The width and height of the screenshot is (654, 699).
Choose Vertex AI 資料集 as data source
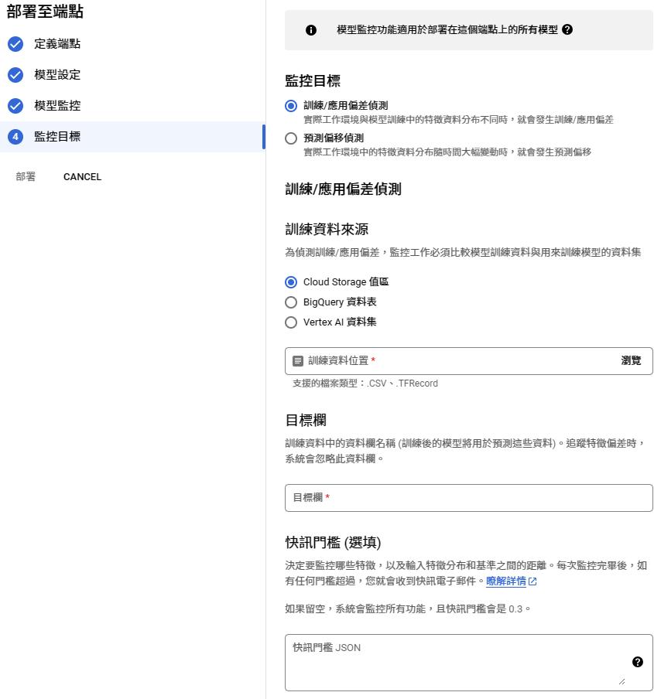coord(291,322)
